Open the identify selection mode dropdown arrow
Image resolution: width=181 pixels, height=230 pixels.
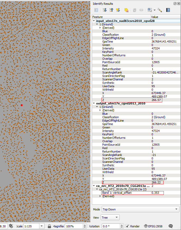[154, 10]
